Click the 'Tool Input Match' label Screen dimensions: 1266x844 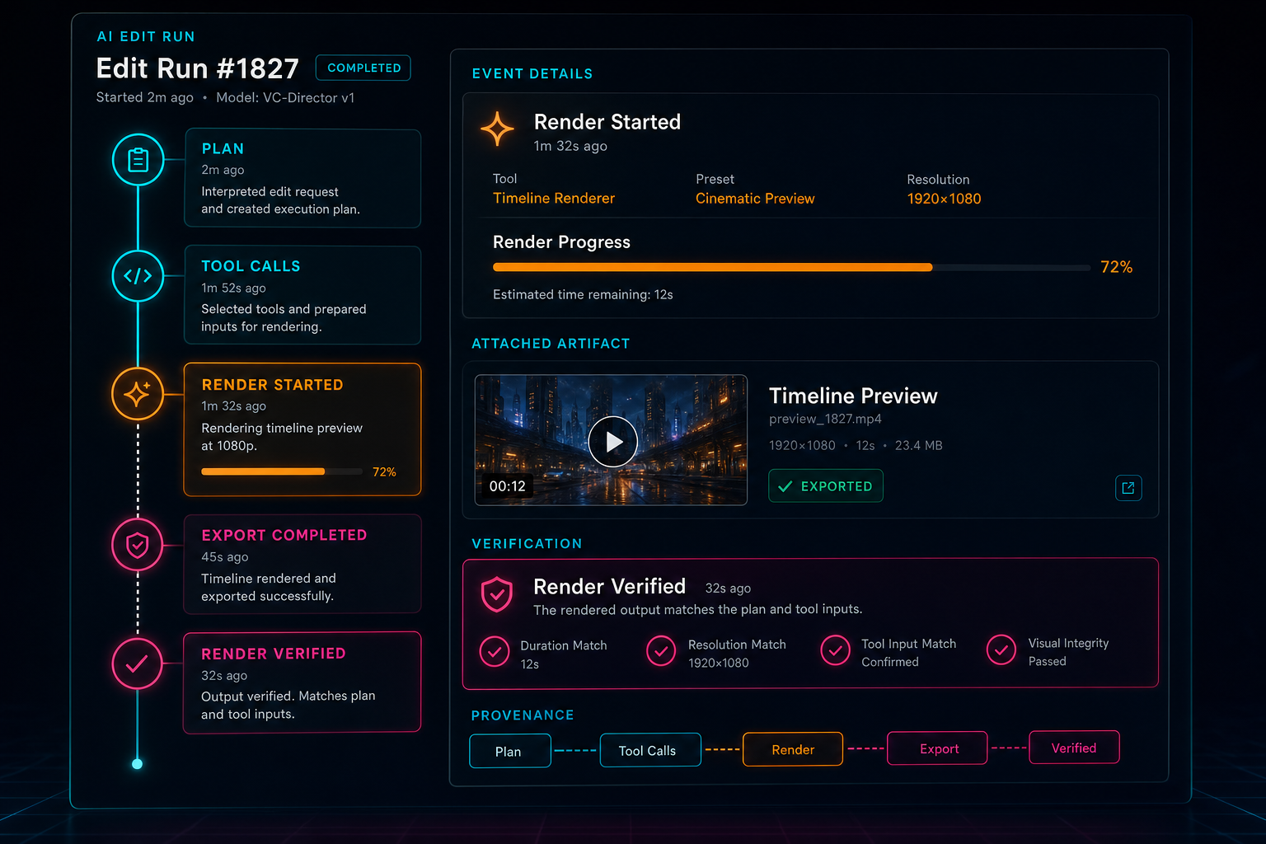[909, 644]
